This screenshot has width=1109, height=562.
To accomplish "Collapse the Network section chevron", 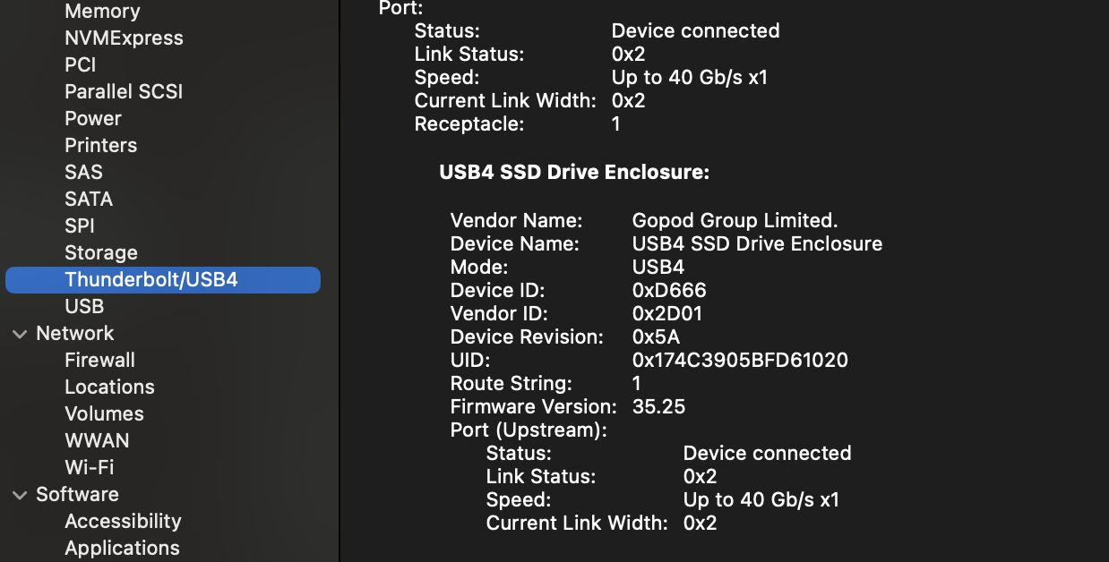I will click(x=19, y=334).
